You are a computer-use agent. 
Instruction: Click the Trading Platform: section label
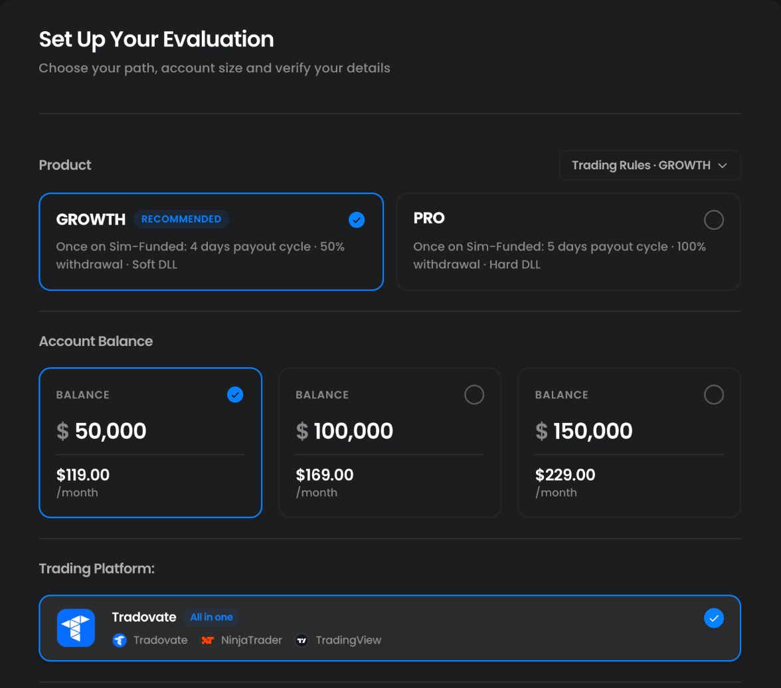[97, 568]
